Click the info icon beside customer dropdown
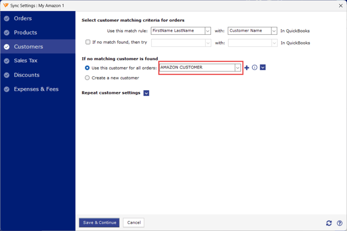The height and width of the screenshot is (231, 347). 254,67
